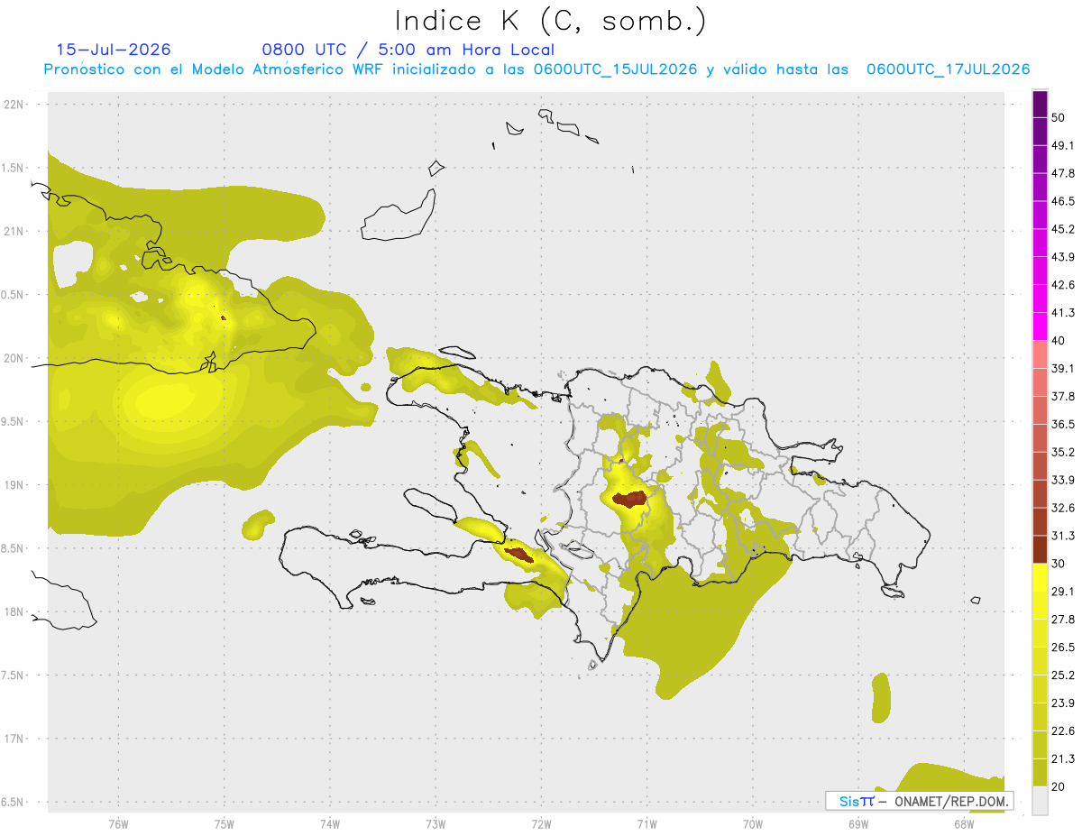Click colorbar label "46.5"
The height and width of the screenshot is (836, 1082).
tap(1063, 201)
